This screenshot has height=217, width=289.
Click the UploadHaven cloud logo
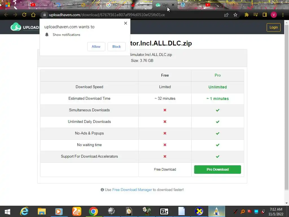16,27
